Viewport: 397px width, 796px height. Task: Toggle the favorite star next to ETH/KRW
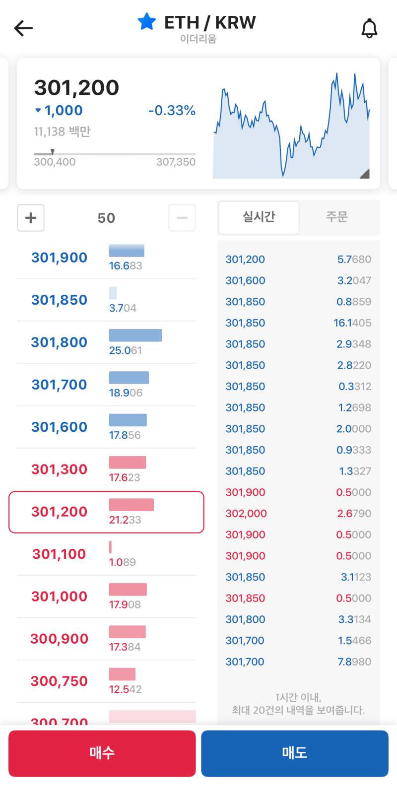point(146,21)
